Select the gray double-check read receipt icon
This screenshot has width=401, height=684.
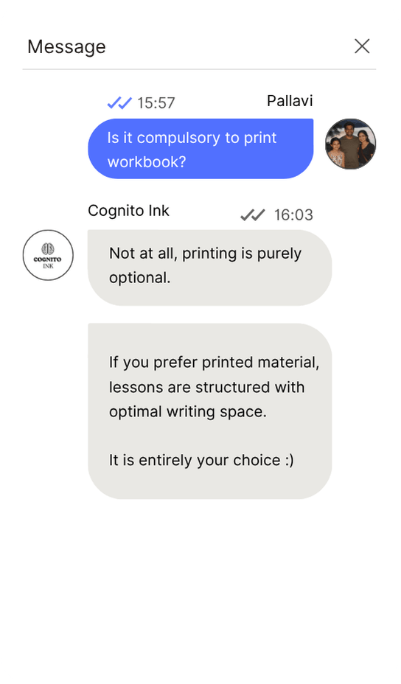(x=253, y=215)
